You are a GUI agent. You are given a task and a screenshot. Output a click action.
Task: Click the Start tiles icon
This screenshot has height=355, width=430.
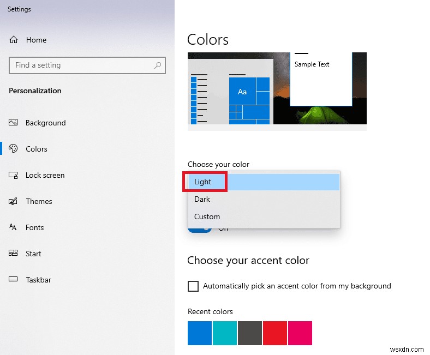coord(13,252)
